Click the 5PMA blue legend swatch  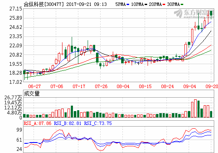[x=128, y=5]
